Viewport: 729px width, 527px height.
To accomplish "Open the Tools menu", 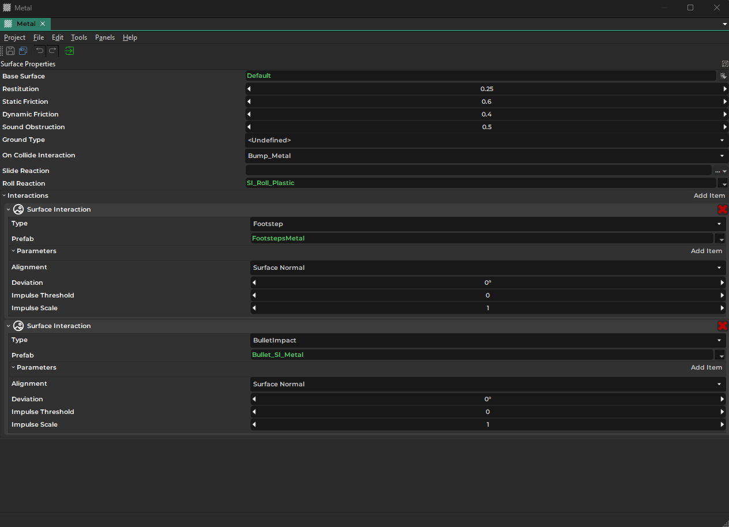I will point(79,37).
